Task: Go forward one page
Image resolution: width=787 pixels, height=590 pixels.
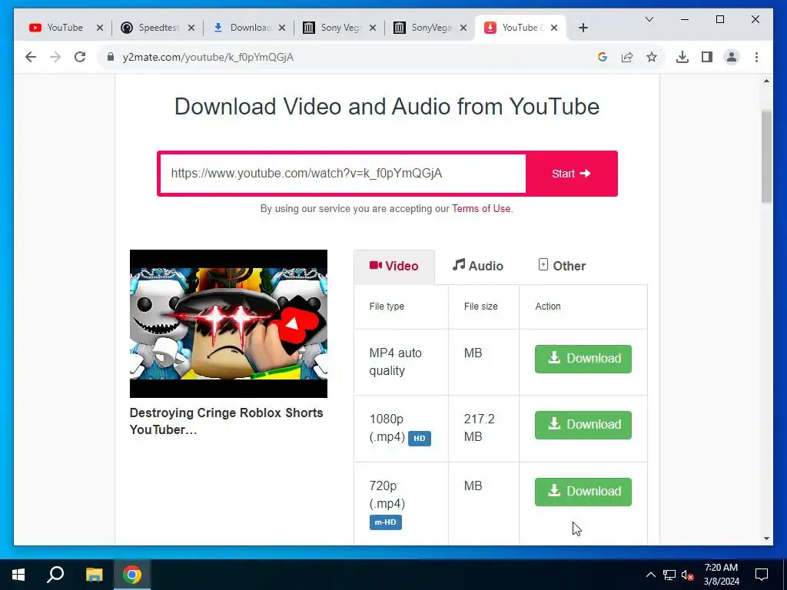Action: pos(55,57)
